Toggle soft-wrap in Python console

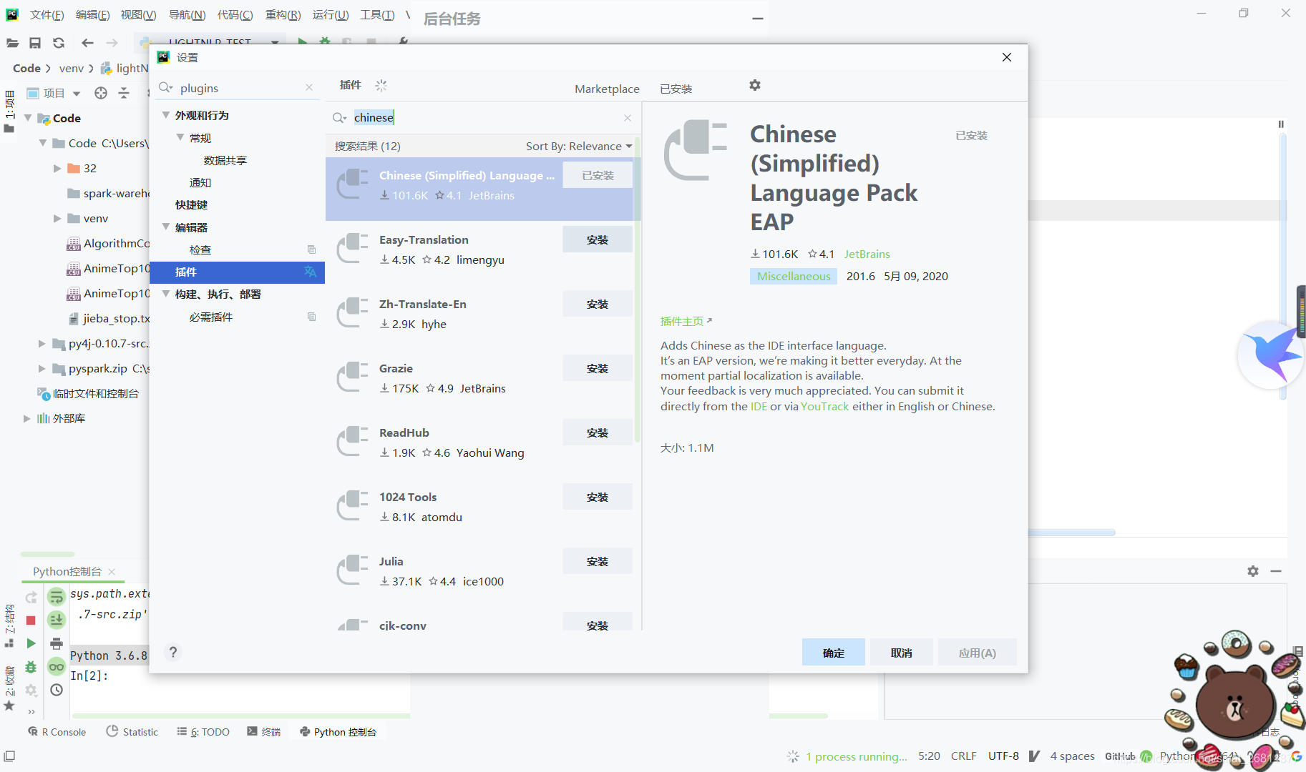point(57,597)
